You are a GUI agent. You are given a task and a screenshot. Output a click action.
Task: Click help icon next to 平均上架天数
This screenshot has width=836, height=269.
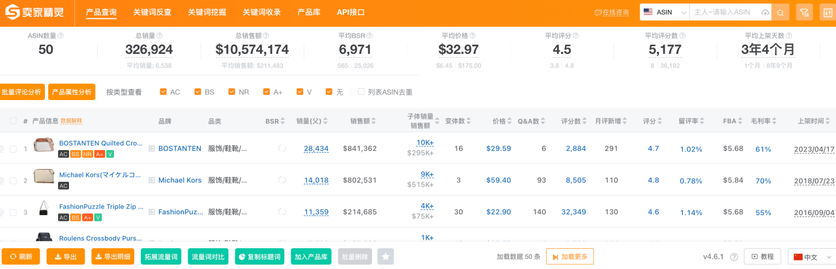click(x=788, y=36)
